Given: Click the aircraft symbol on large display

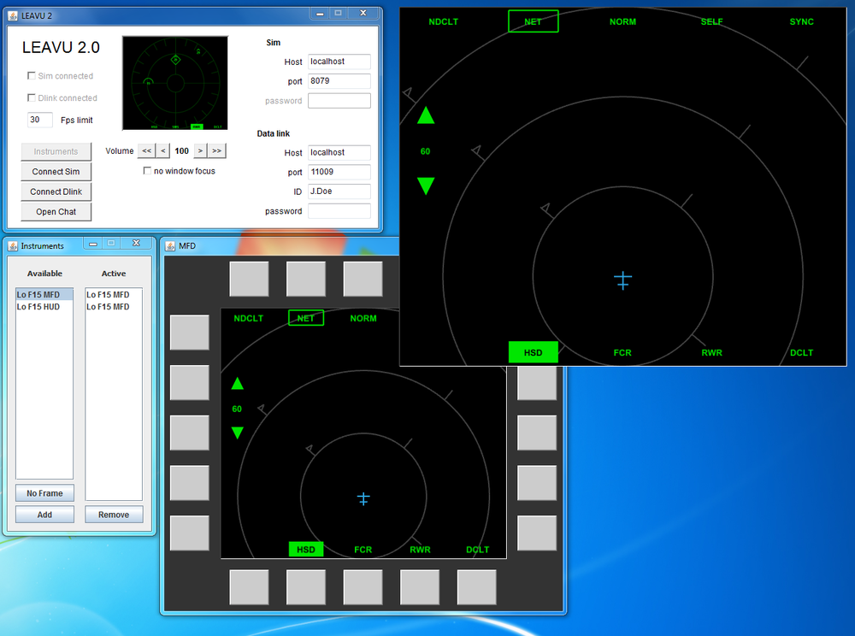Looking at the screenshot, I should [622, 280].
